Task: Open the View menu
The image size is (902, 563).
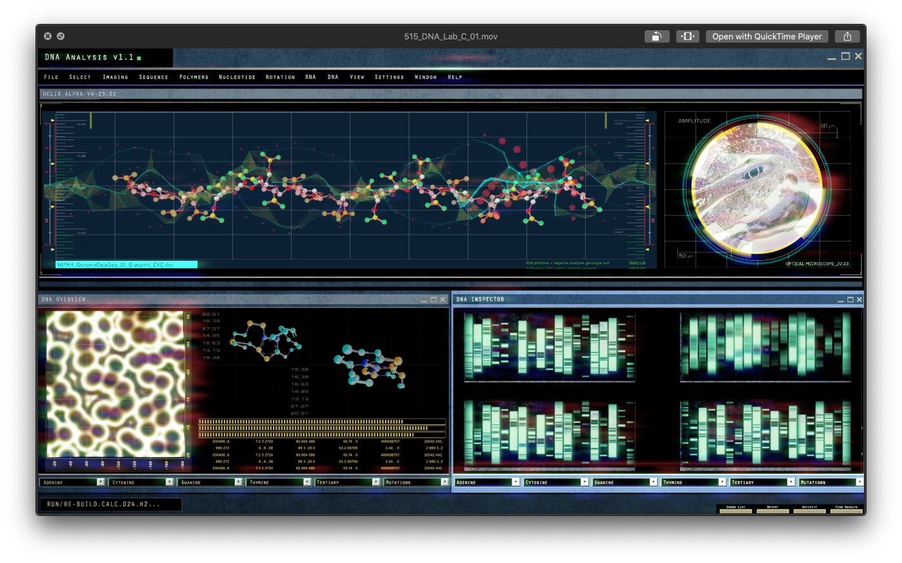Action: 357,77
